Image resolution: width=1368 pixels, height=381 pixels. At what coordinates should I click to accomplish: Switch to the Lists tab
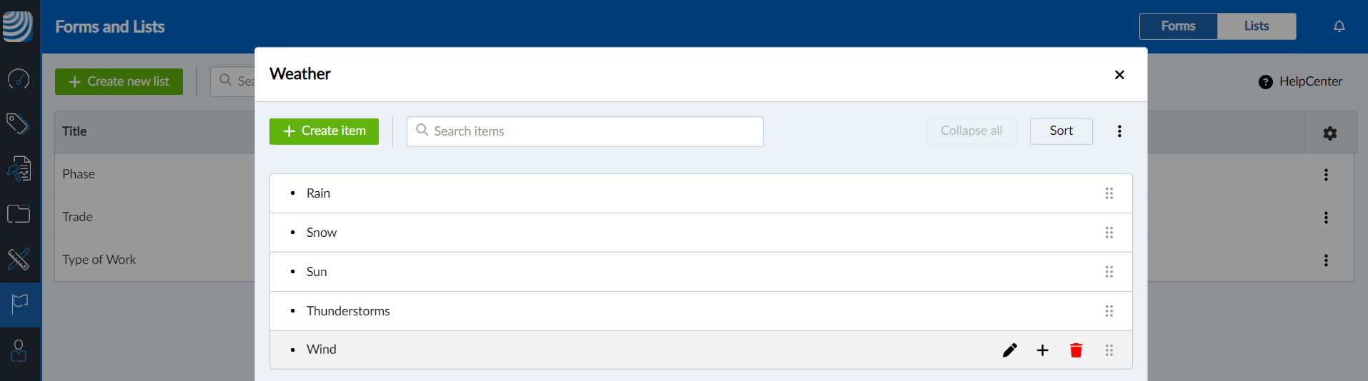click(x=1256, y=26)
